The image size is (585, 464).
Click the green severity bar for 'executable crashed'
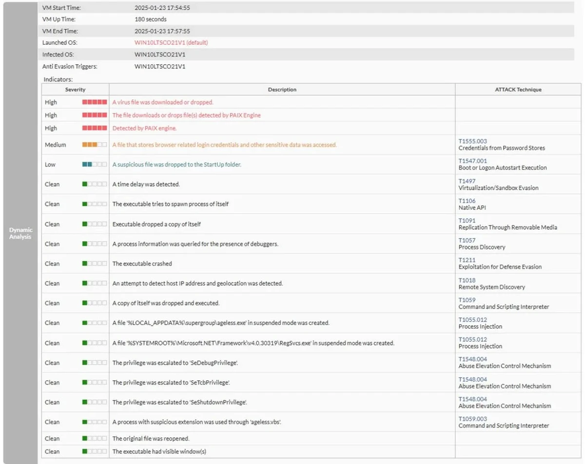(94, 263)
